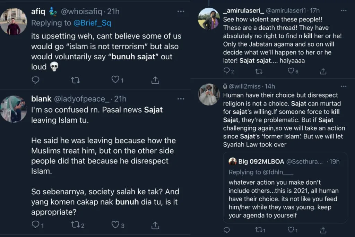Retweet ladyofpeace_'s tweet
355x237 pixels.
(75, 225)
